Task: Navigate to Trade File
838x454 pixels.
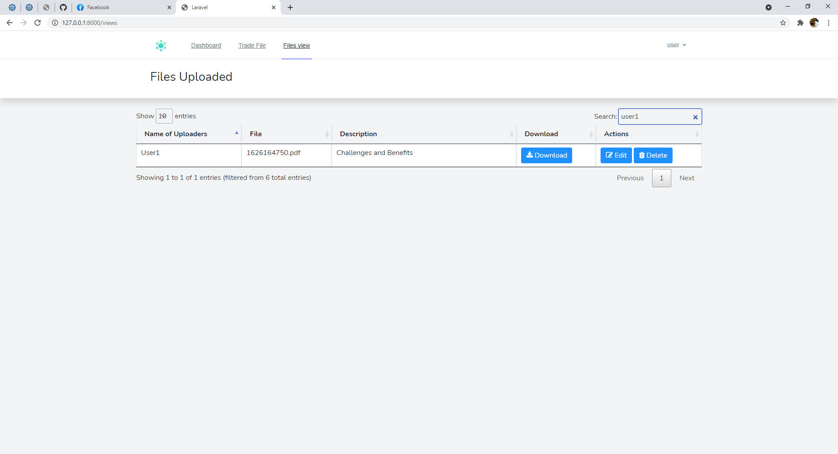Action: pos(252,45)
